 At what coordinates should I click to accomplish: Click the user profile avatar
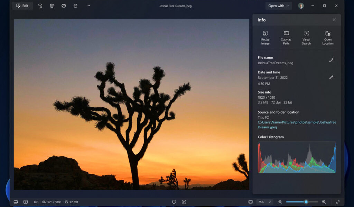pyautogui.click(x=301, y=6)
